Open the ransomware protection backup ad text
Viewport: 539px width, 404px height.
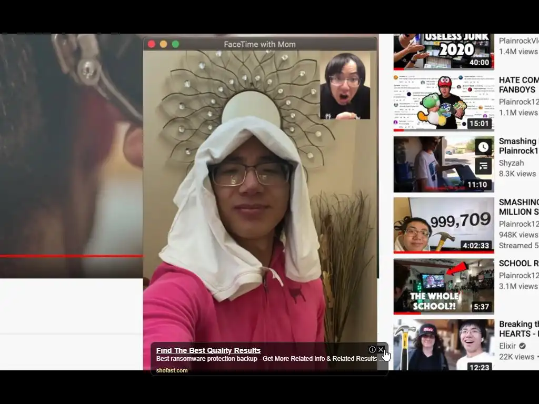click(x=270, y=359)
